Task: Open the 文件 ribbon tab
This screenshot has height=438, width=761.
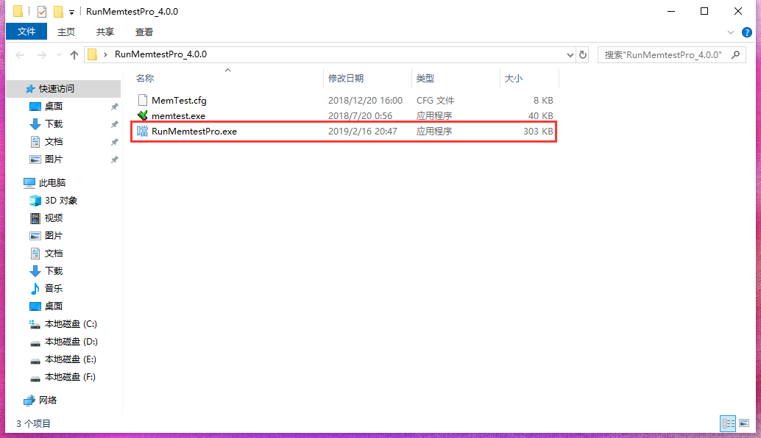Action: point(26,32)
